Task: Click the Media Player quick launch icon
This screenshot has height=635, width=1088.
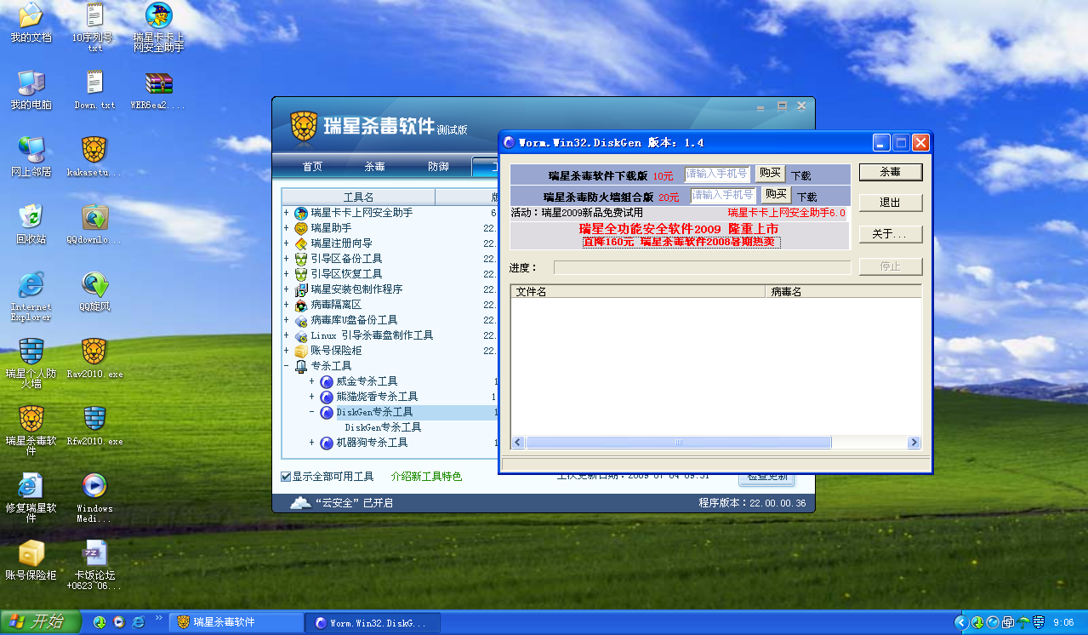Action: point(119,622)
